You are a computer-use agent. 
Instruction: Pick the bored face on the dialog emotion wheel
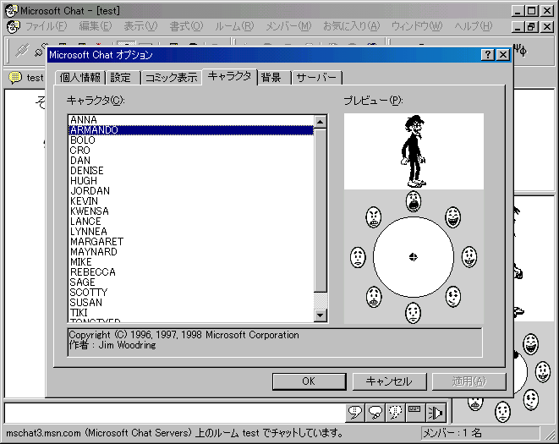pos(414,313)
